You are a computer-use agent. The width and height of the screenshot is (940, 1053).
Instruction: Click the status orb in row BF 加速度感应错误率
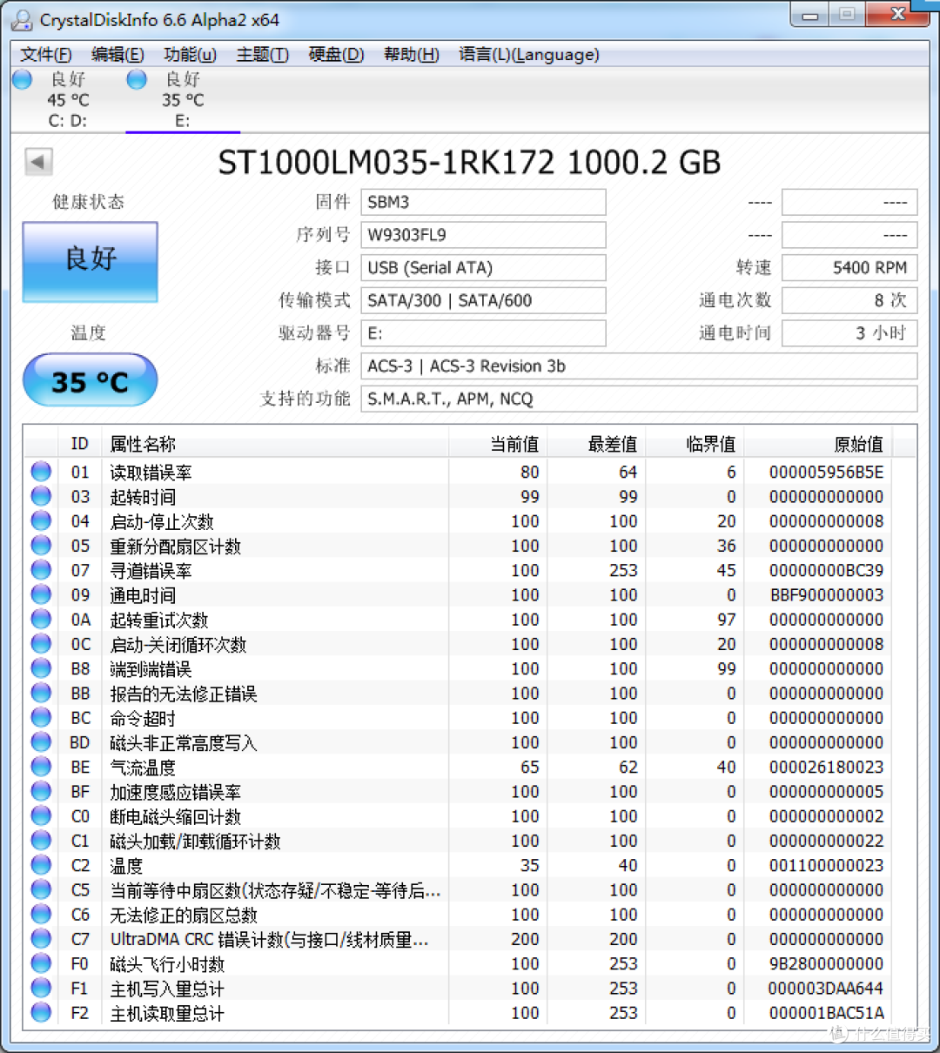coord(41,791)
